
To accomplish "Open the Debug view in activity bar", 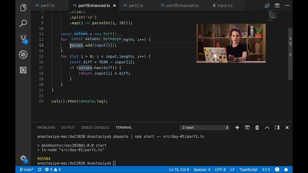I will [x=23, y=54].
